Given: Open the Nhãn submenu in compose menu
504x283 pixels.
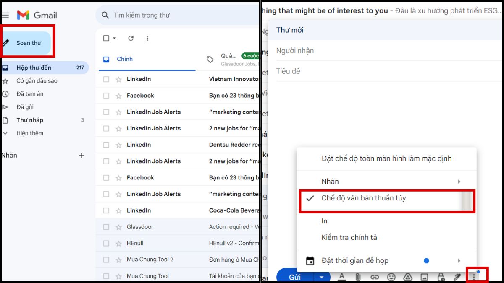Looking at the screenshot, I should point(386,182).
